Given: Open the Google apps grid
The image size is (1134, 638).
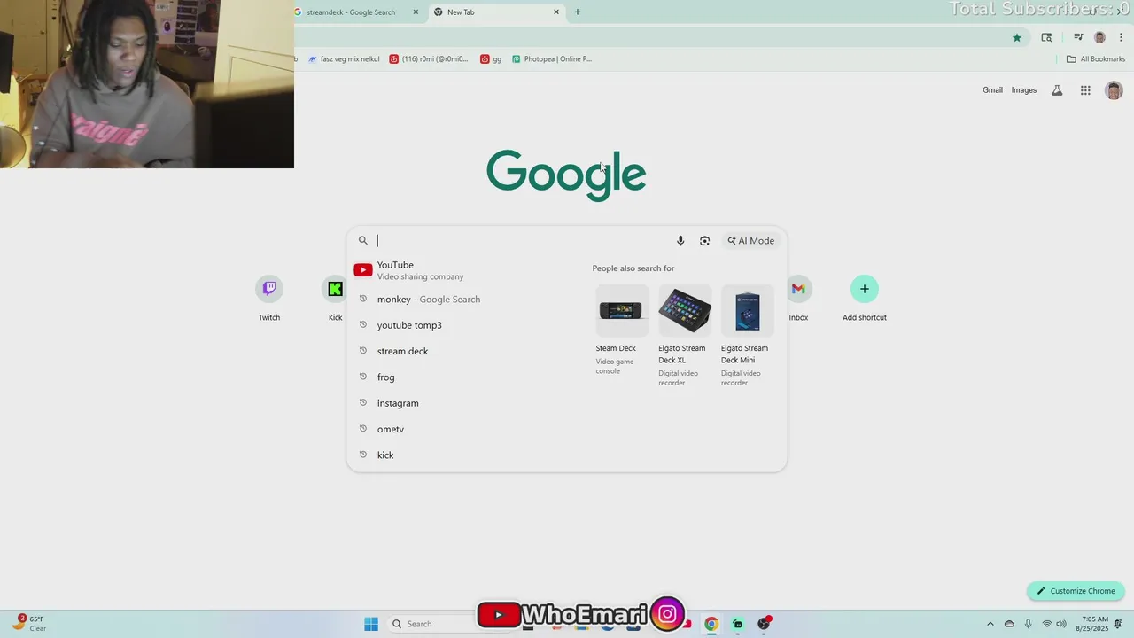Looking at the screenshot, I should [x=1085, y=90].
